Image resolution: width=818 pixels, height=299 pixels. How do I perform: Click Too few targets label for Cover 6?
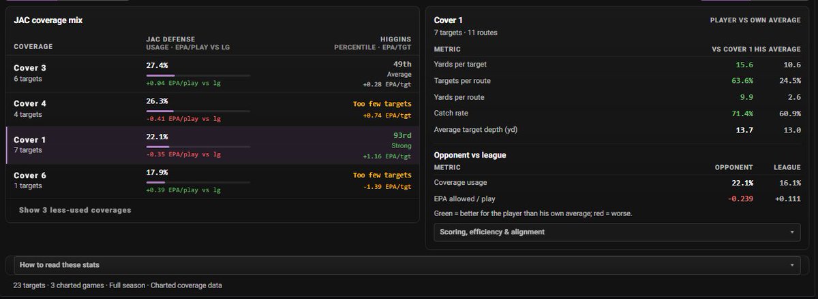tap(382, 175)
